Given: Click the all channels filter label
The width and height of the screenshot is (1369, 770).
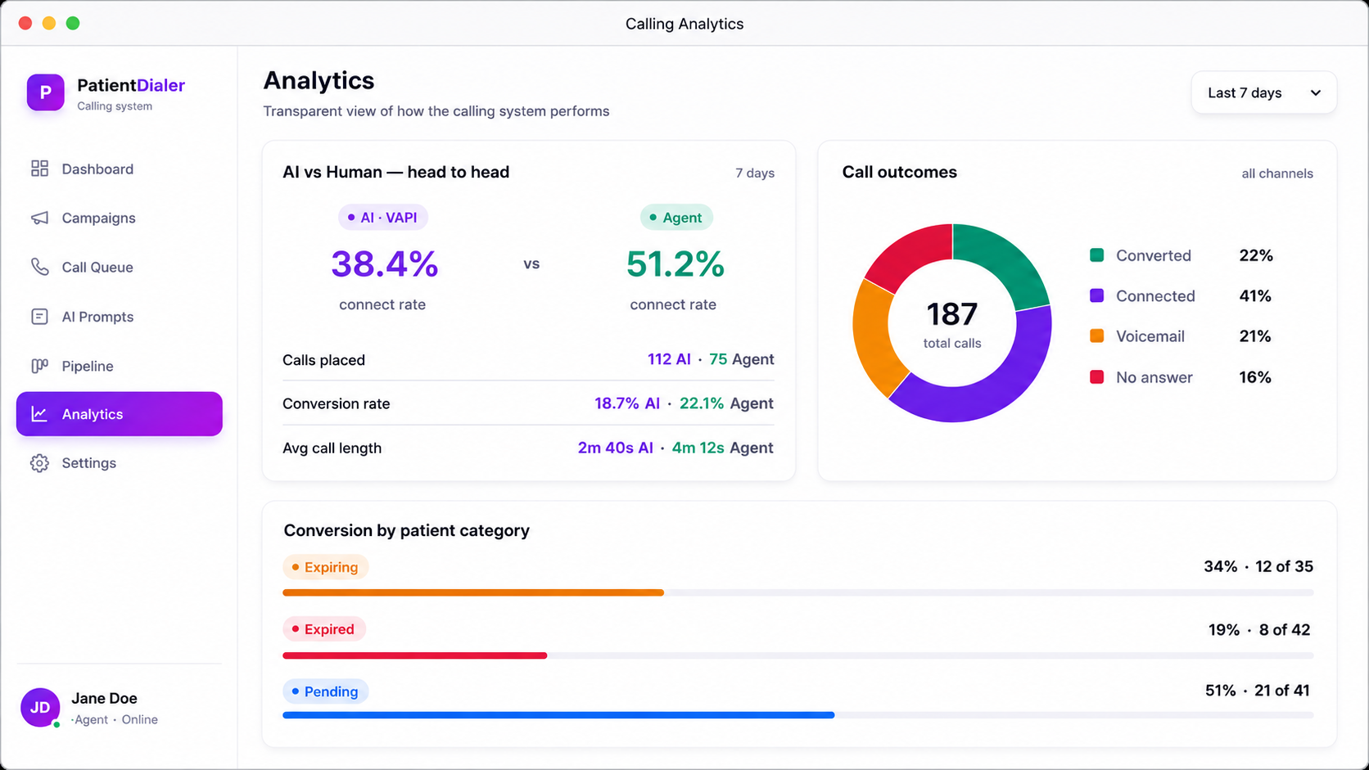Looking at the screenshot, I should coord(1277,173).
